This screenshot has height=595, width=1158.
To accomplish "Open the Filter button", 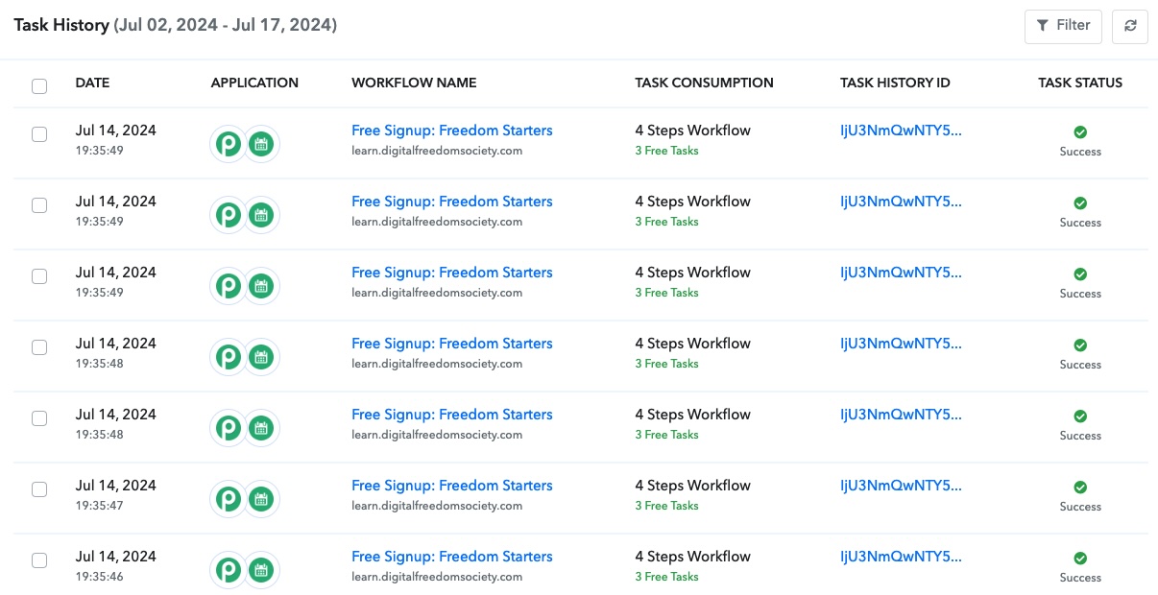I will 1063,26.
